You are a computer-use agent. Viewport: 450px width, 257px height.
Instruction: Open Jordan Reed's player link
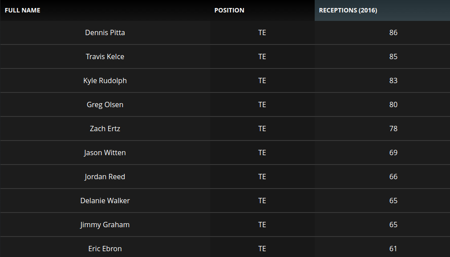(105, 177)
